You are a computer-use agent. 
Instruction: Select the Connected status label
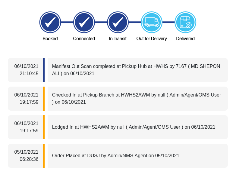pyautogui.click(x=84, y=38)
